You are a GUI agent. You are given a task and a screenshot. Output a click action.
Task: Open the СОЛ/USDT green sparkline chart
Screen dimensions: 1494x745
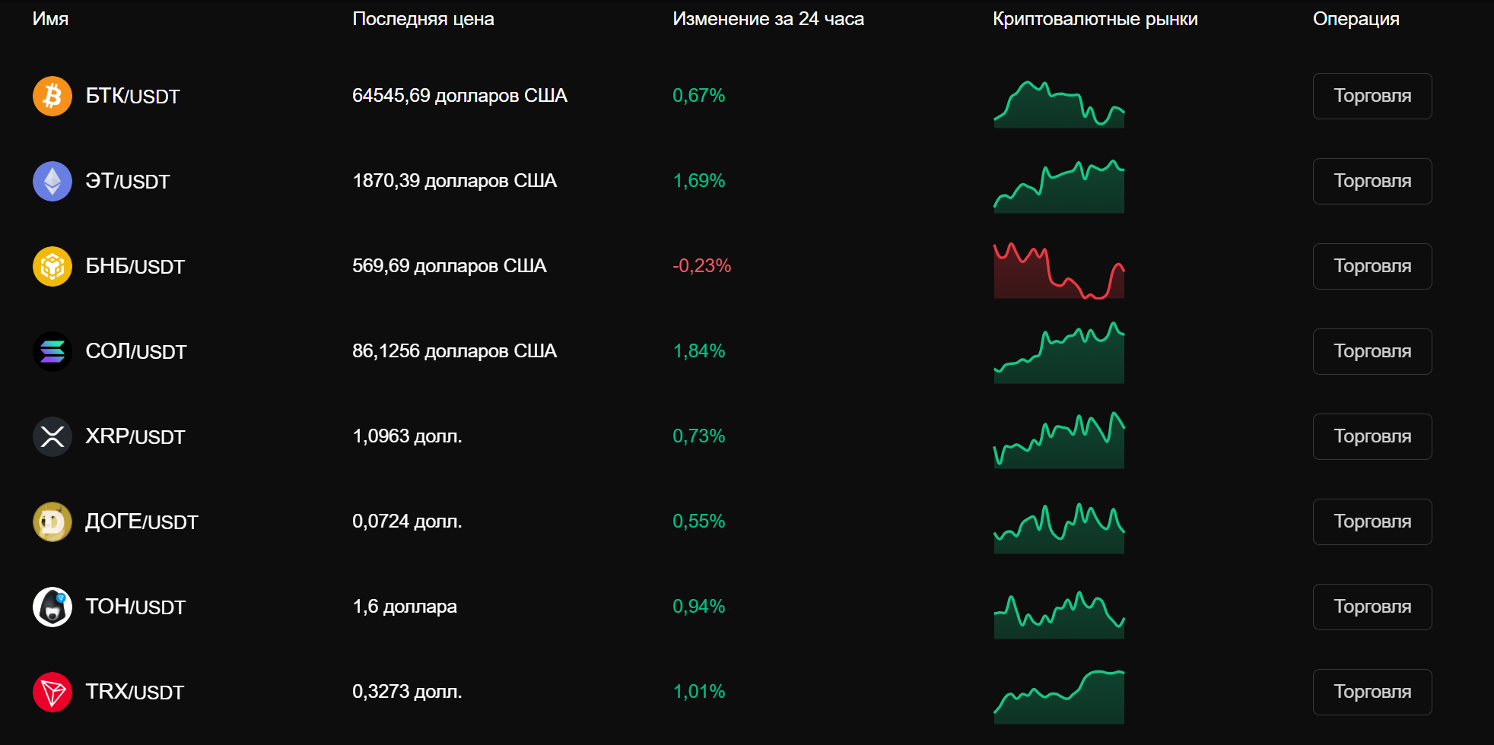[x=1059, y=353]
